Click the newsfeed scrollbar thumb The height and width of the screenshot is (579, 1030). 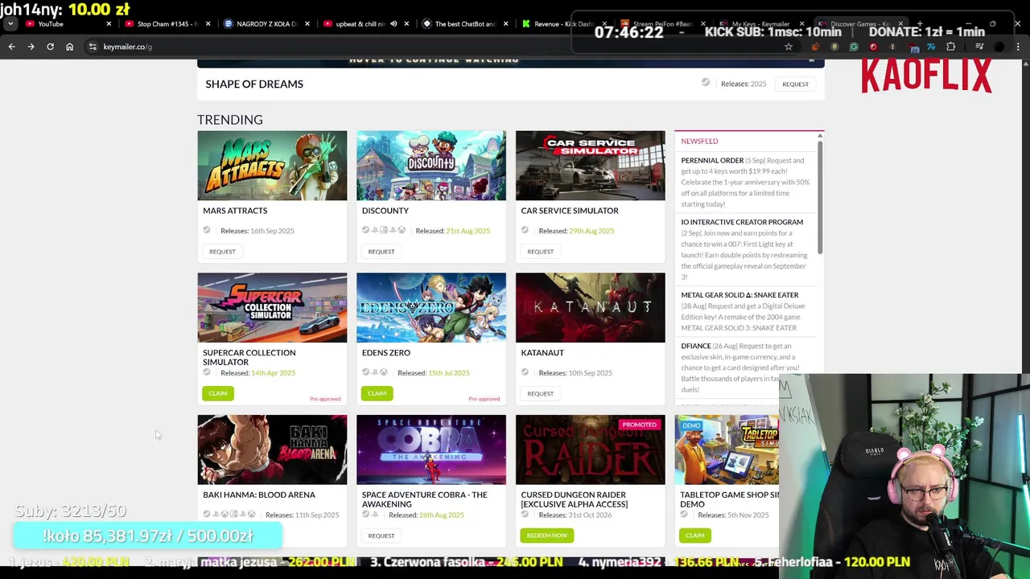pos(820,197)
